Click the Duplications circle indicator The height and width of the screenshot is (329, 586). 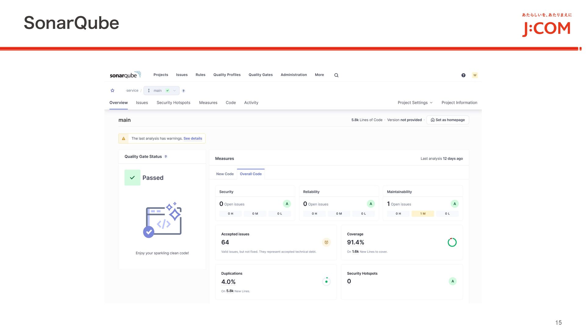[326, 281]
